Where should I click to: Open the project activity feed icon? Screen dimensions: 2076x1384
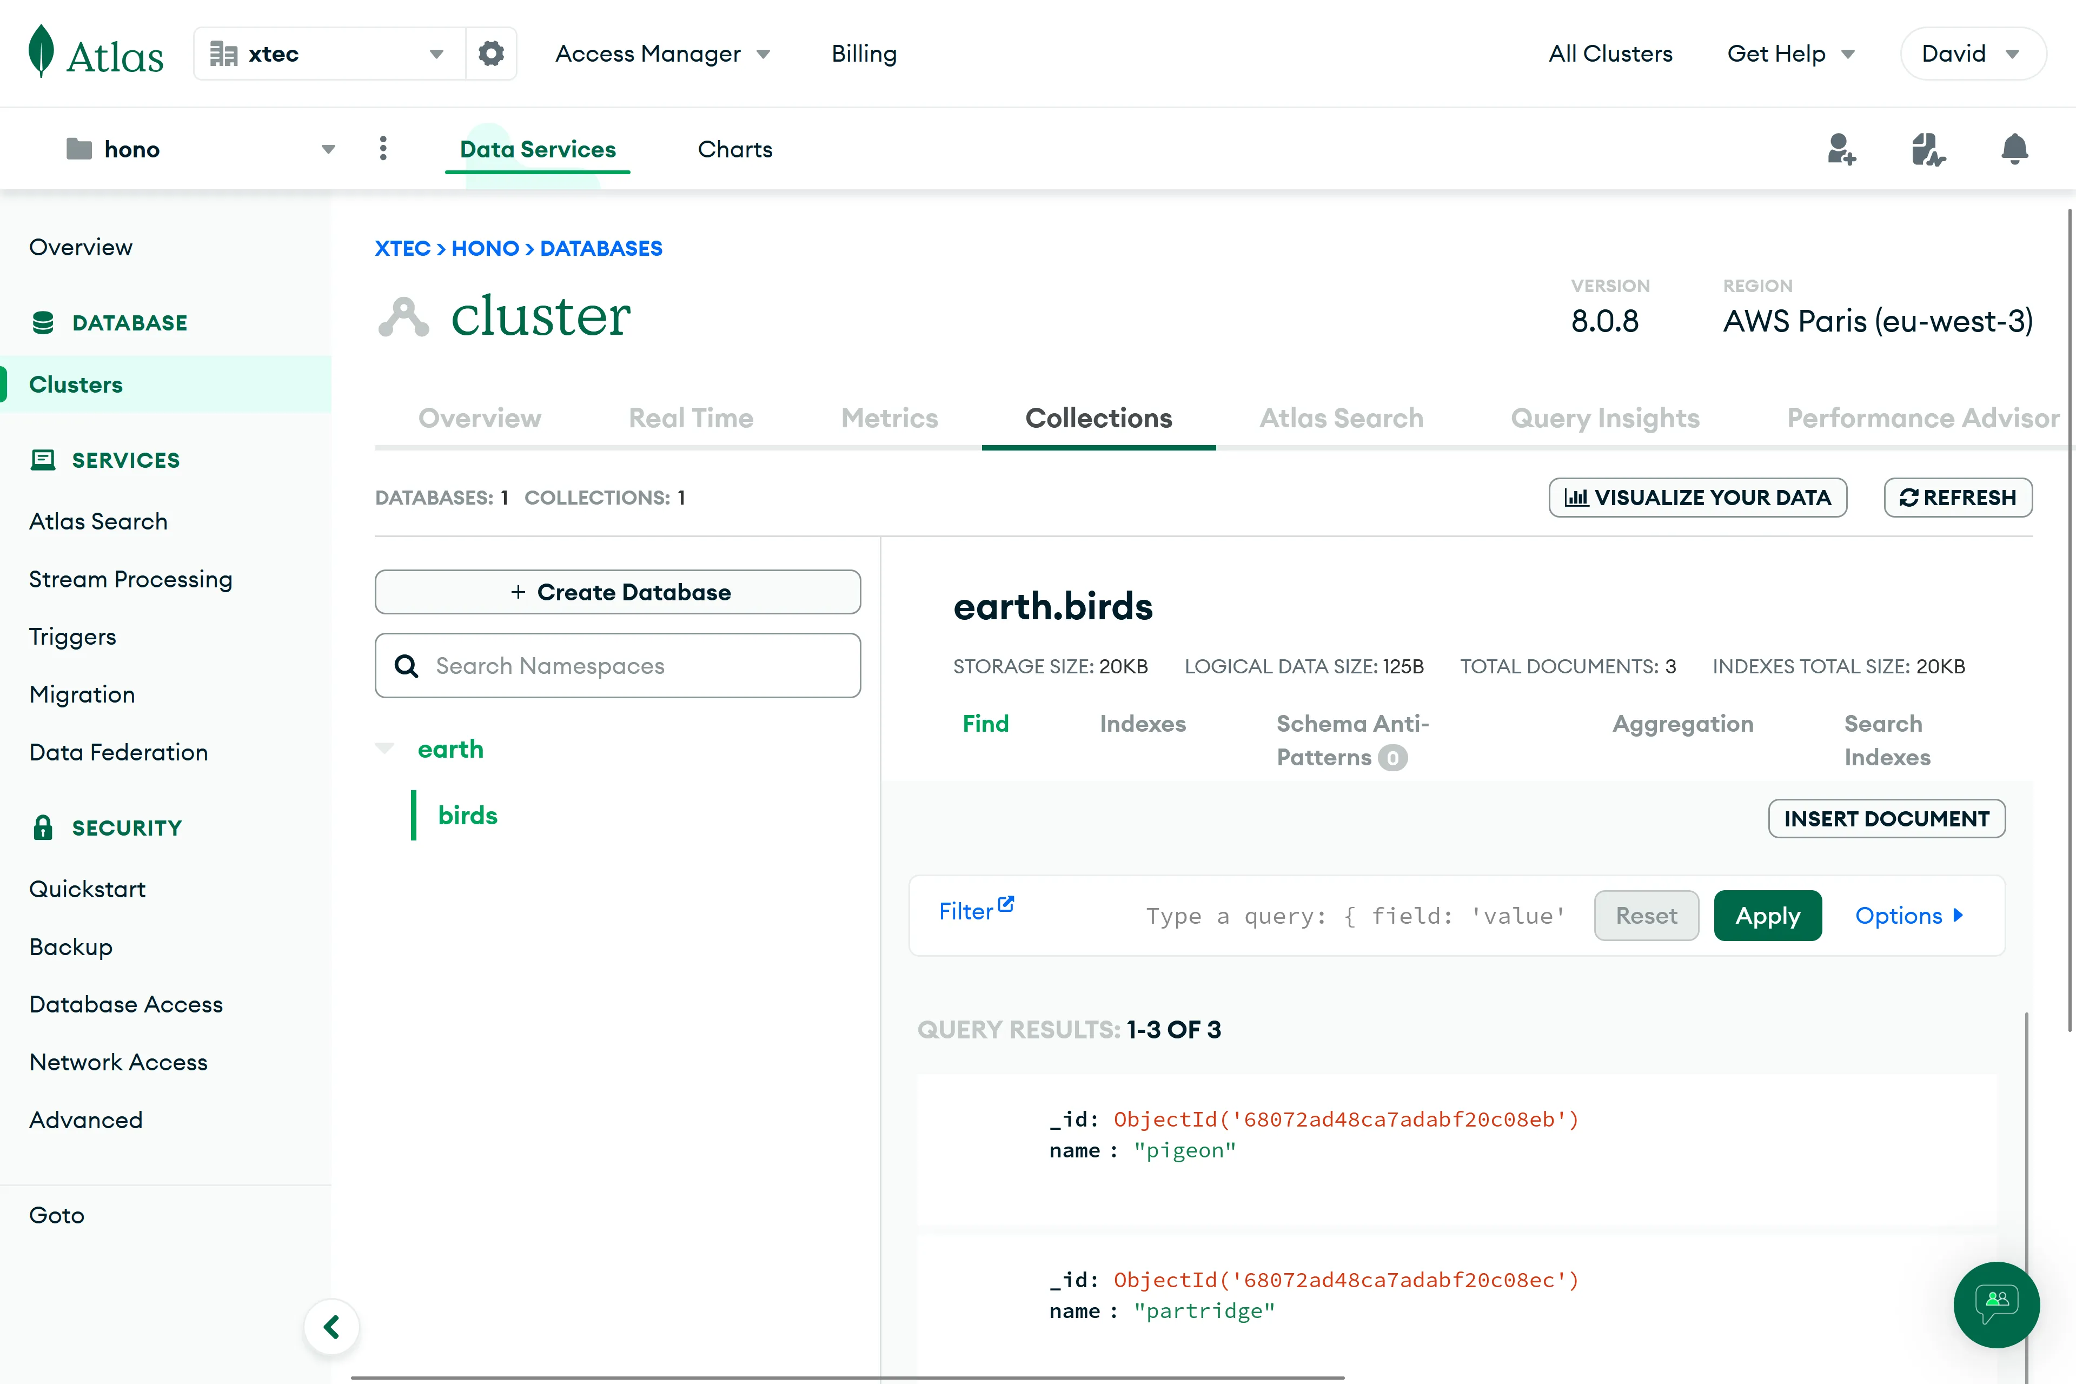(x=1927, y=149)
